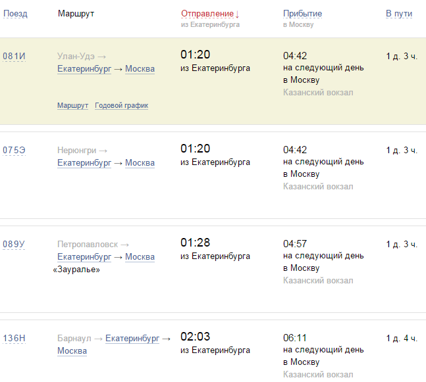Open small Маршрут link under Улан-Удэ train
The height and width of the screenshot is (382, 426).
[72, 105]
